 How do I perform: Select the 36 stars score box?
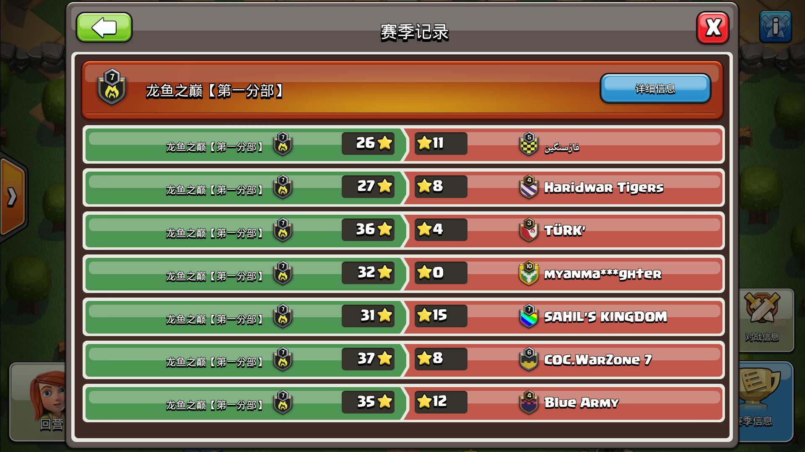coord(368,230)
